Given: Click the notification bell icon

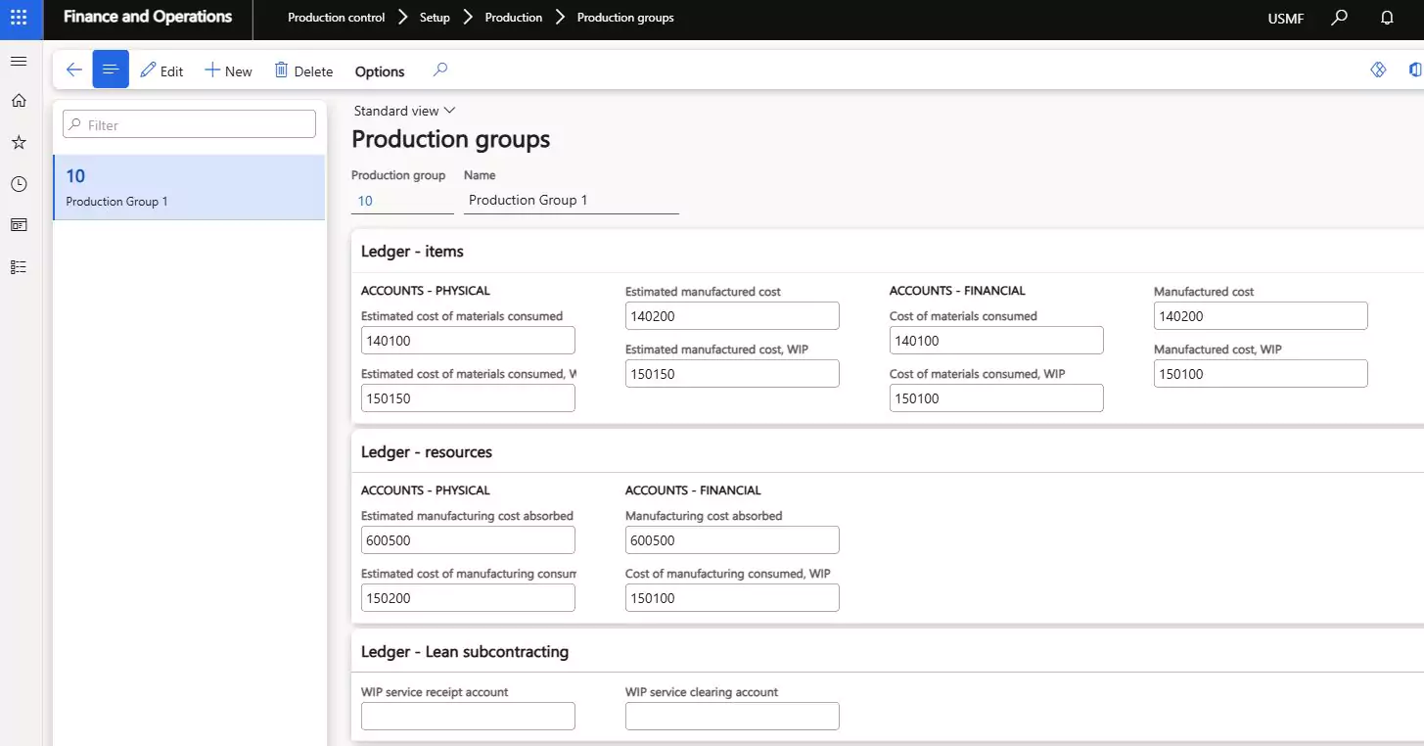Looking at the screenshot, I should click(x=1387, y=18).
